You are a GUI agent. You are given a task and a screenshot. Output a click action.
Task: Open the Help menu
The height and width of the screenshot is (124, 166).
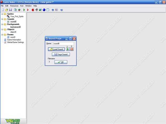(35, 6)
